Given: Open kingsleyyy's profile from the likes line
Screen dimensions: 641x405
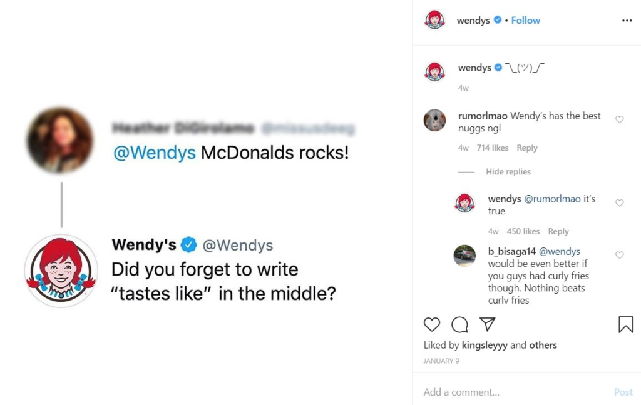Looking at the screenshot, I should [x=485, y=344].
